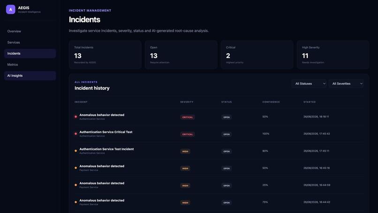The width and height of the screenshot is (378, 213).
Task: Open AI Insights in the sidebar
Action: tap(30, 75)
